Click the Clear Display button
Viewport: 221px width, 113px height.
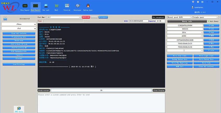[x=159, y=90]
